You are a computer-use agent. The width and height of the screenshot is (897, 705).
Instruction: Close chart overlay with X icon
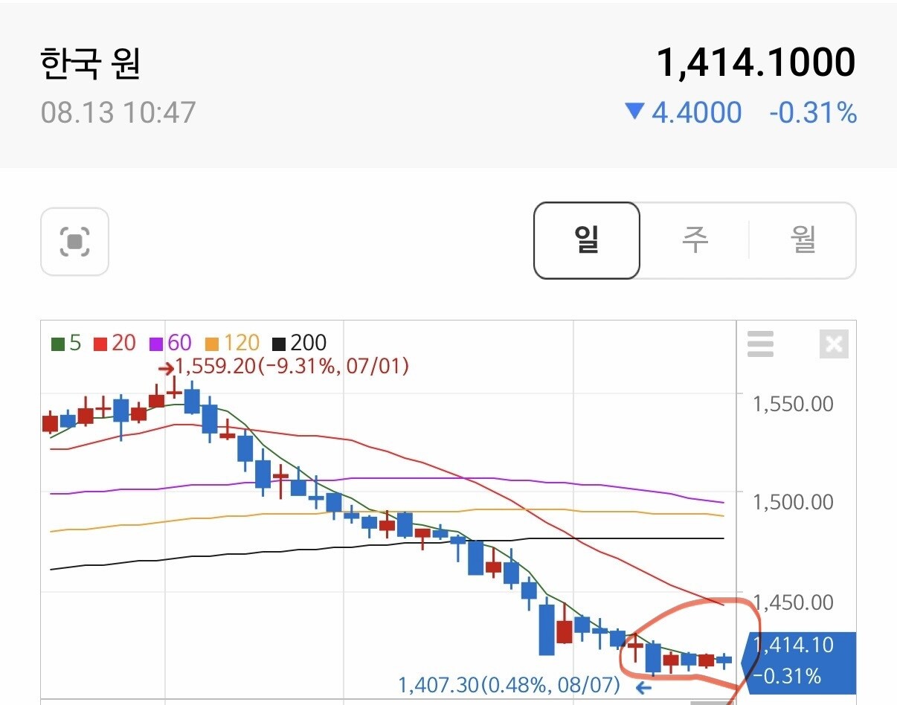[x=834, y=344]
